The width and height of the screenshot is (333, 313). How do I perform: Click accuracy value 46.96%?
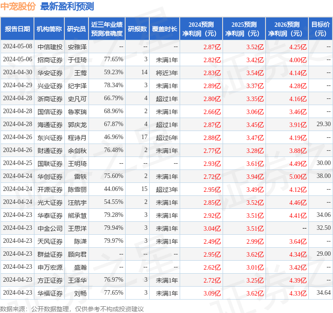click(114, 137)
